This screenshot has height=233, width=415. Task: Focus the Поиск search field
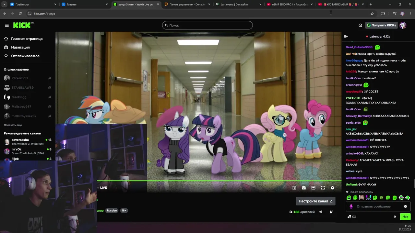(x=207, y=25)
